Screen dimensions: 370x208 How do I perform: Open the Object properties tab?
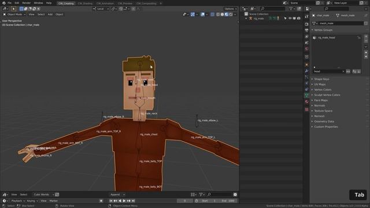click(x=306, y=65)
